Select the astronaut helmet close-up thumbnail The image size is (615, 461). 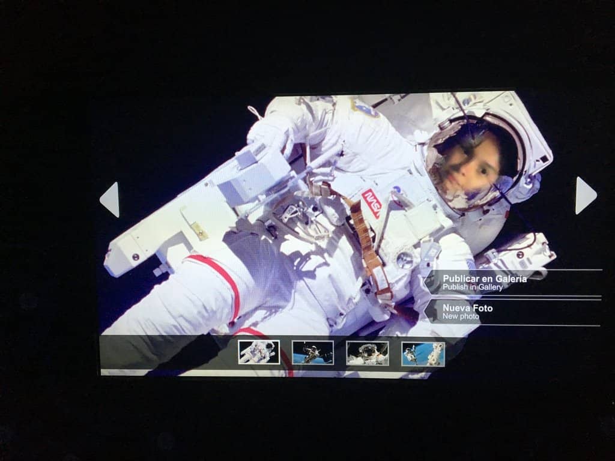click(368, 354)
